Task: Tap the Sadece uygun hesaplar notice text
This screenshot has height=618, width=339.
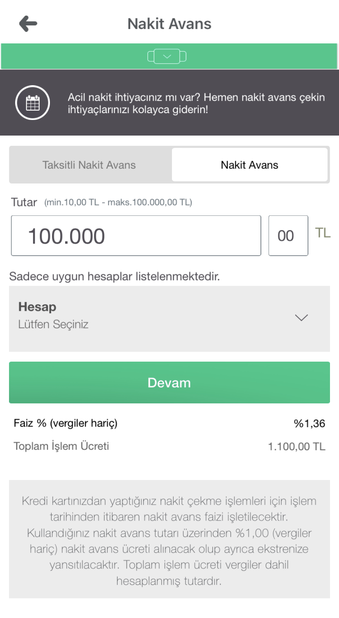Action: click(115, 276)
